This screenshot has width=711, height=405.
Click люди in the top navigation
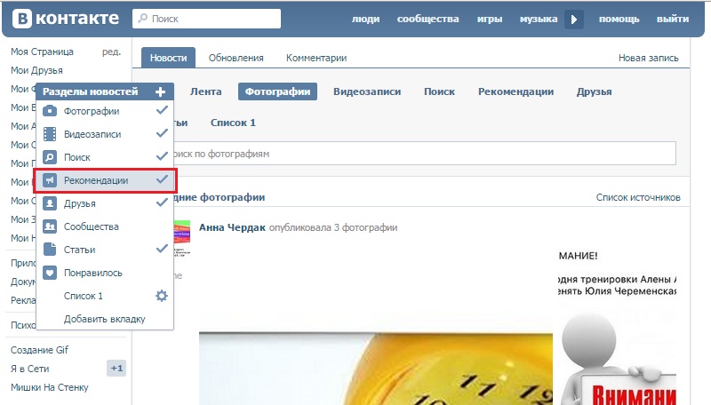coord(365,19)
